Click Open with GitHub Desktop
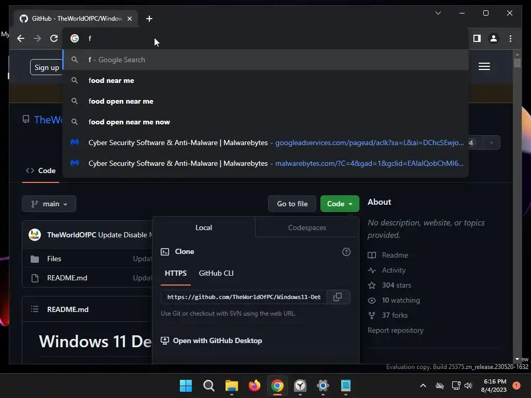Image resolution: width=531 pixels, height=398 pixels. coord(217,340)
